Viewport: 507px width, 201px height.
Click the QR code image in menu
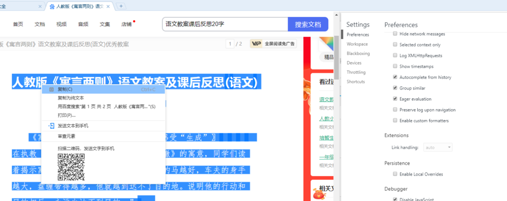tap(71, 167)
